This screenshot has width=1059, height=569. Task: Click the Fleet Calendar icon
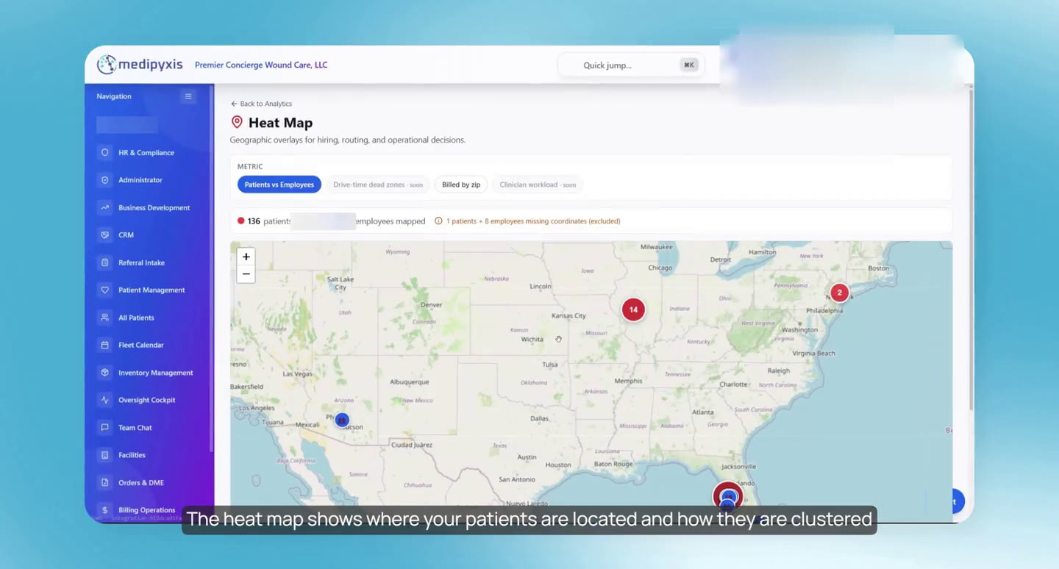coord(105,345)
